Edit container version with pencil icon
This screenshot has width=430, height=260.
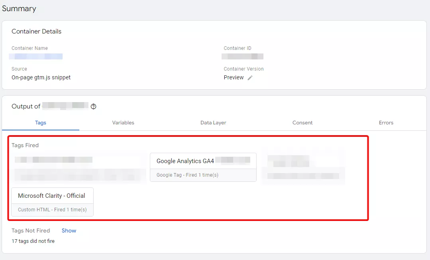tap(250, 78)
